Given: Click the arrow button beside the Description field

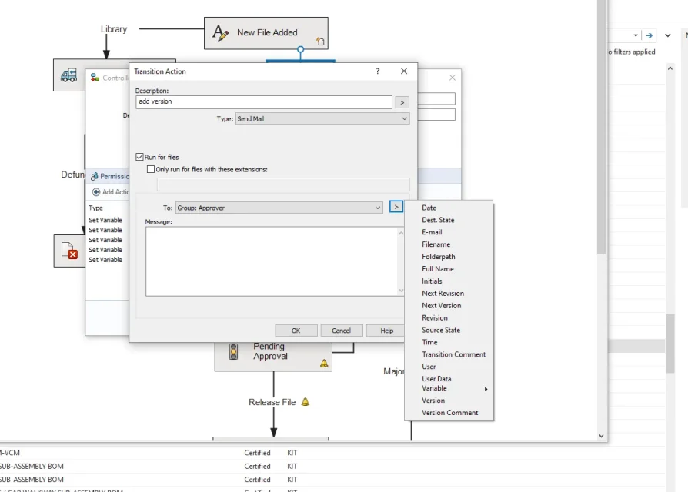Looking at the screenshot, I should click(402, 102).
